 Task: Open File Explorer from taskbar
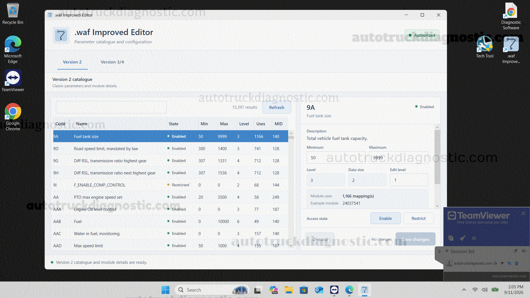coord(289,290)
